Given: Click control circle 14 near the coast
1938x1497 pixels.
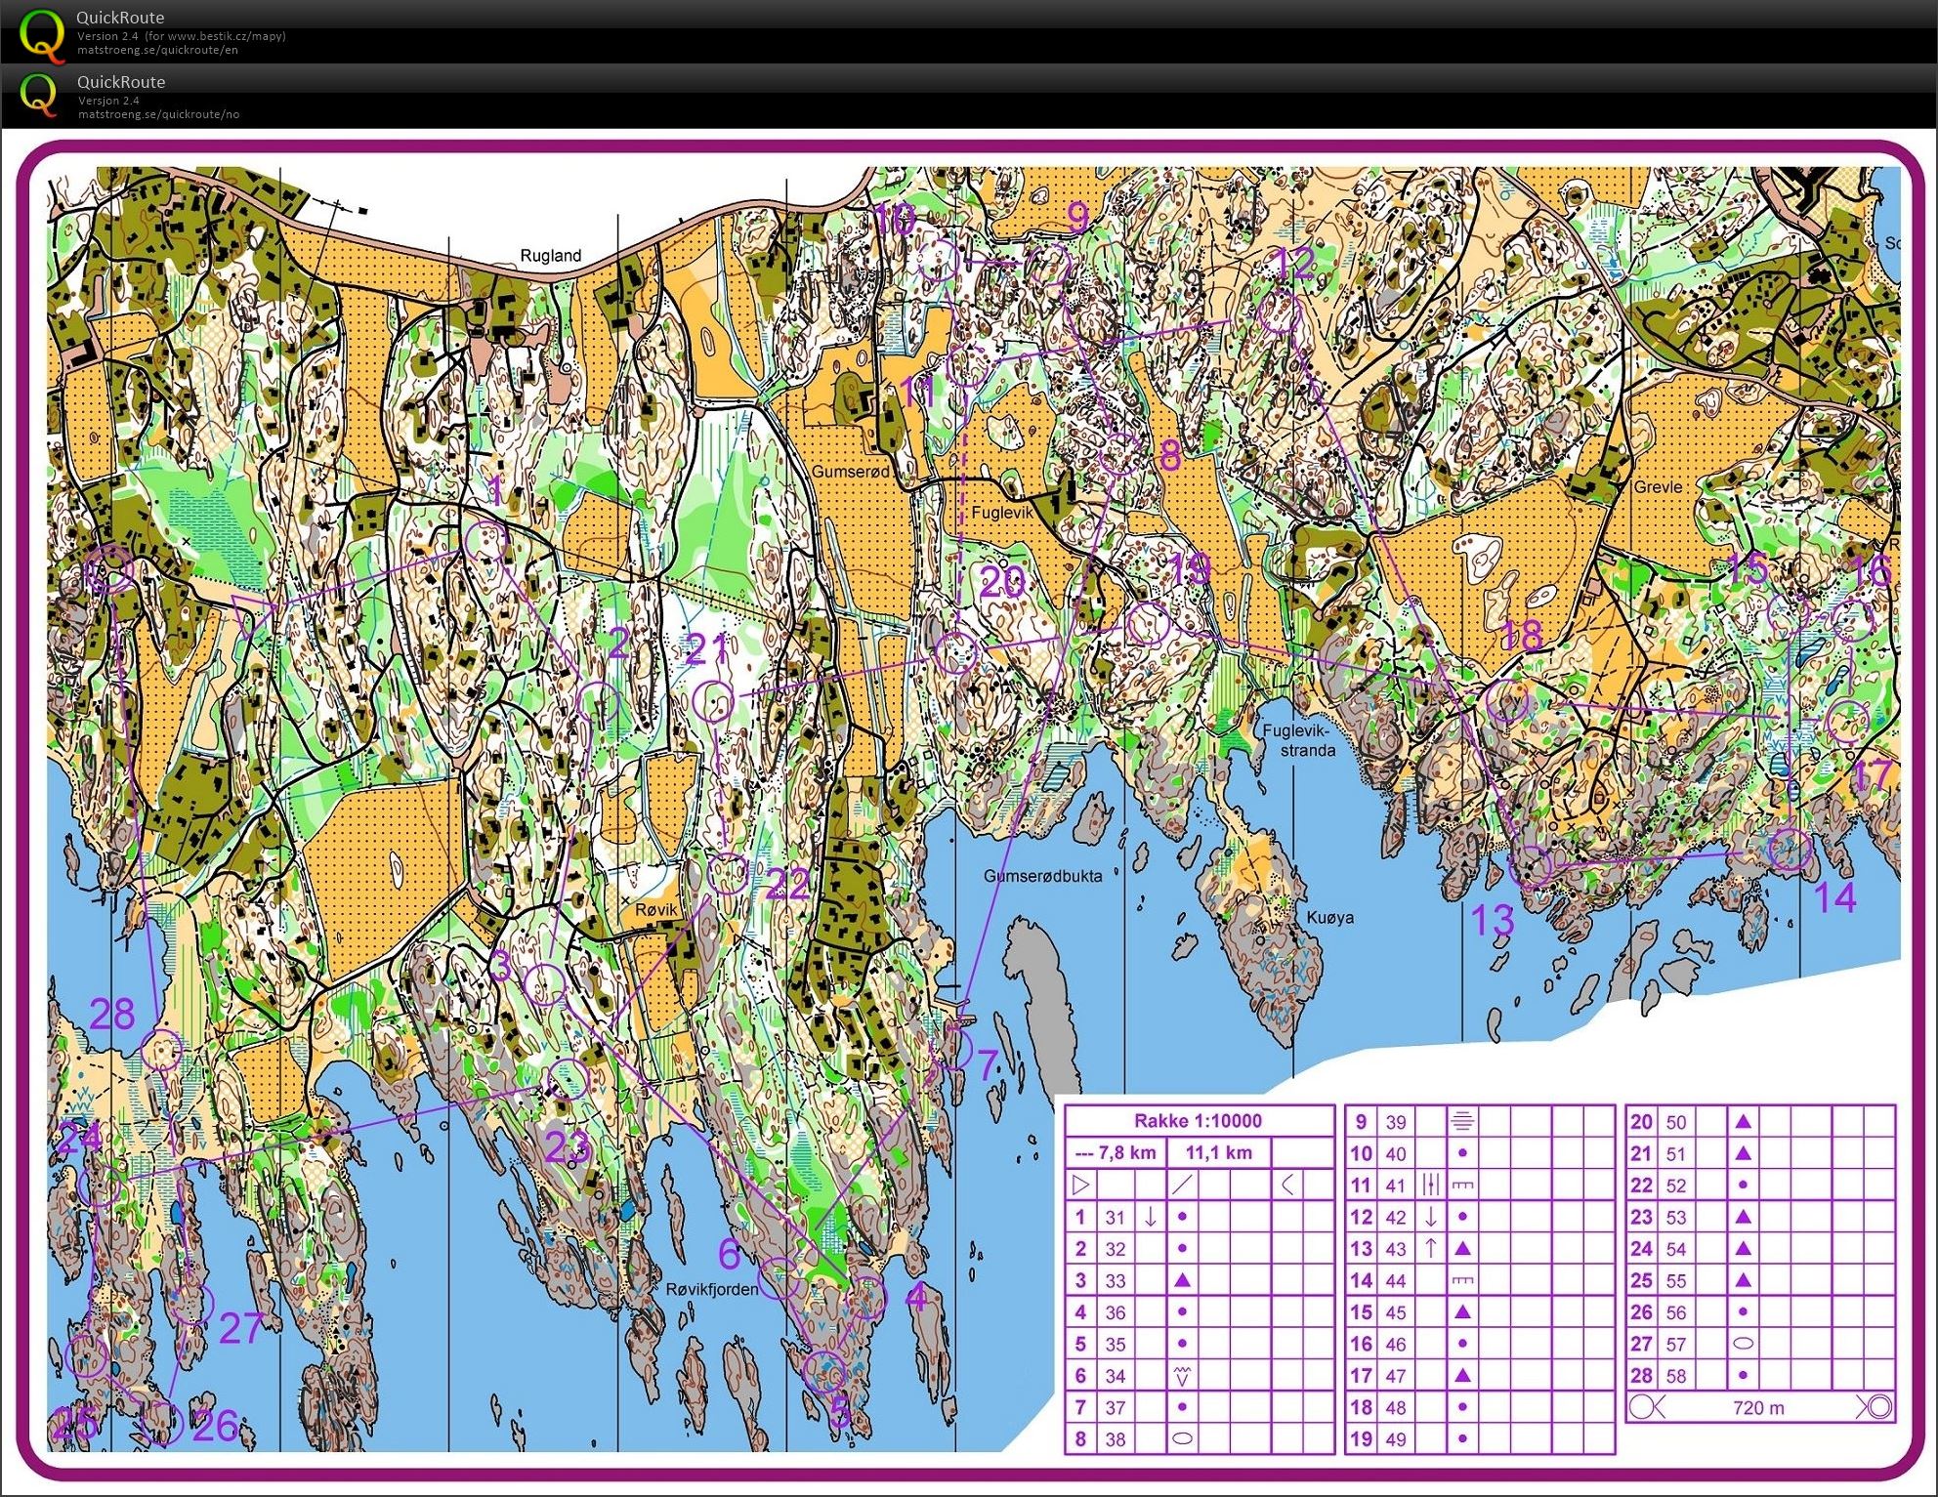Looking at the screenshot, I should click(x=1790, y=849).
